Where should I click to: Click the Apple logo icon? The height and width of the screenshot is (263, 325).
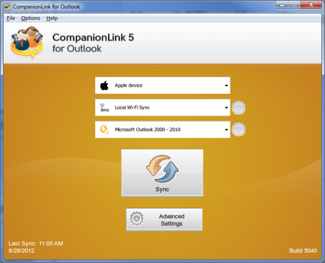pos(105,85)
